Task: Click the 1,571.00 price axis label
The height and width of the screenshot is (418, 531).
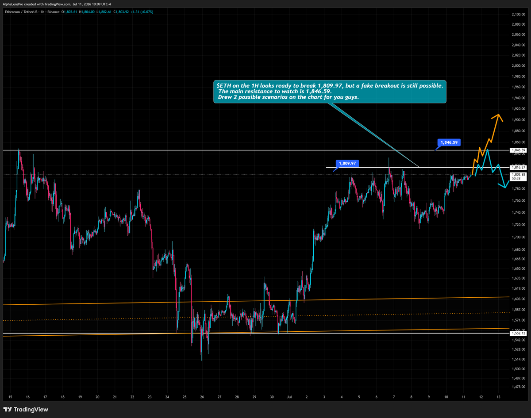Action: pyautogui.click(x=518, y=321)
